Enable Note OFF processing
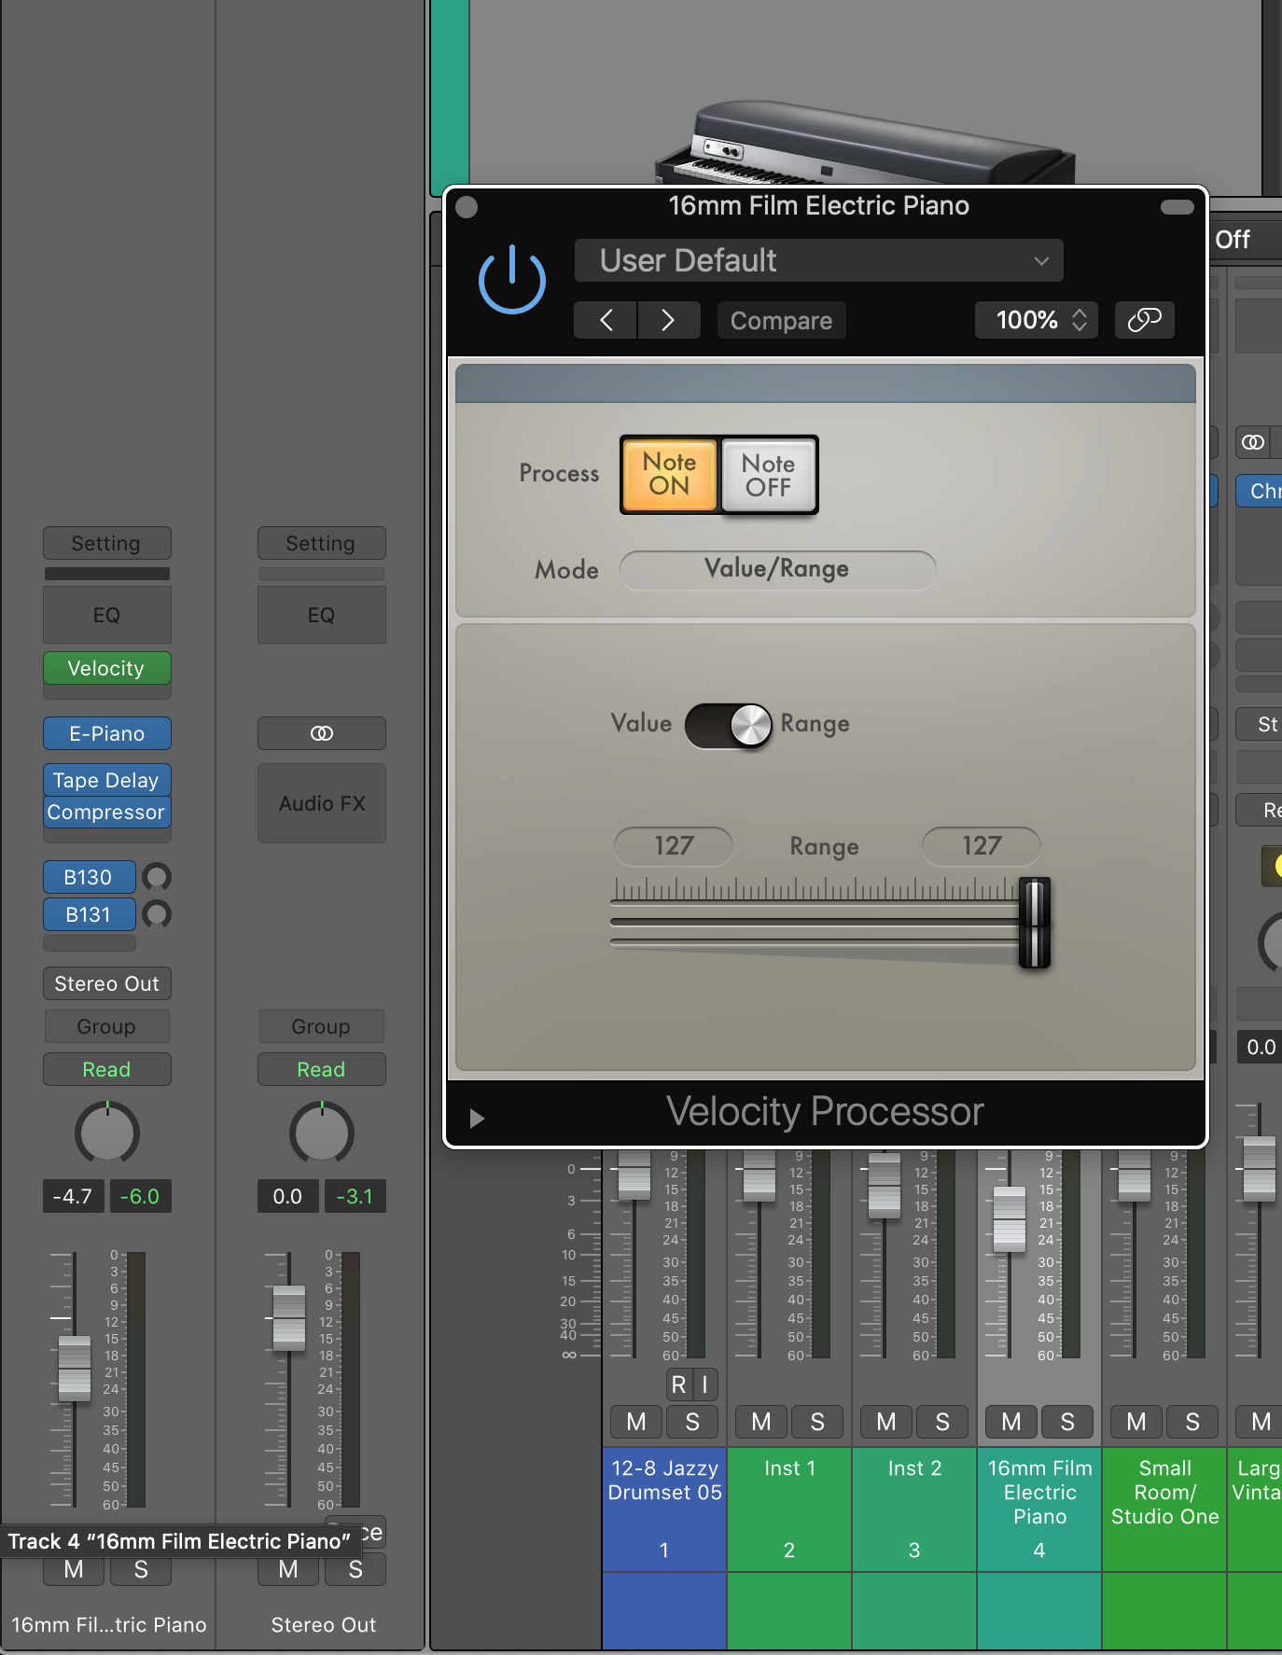 point(768,475)
